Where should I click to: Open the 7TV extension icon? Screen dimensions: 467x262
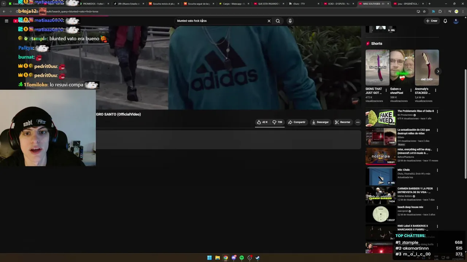pyautogui.click(x=433, y=11)
